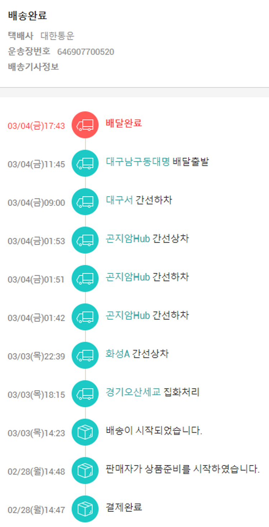Image resolution: width=269 pixels, height=527 pixels.
Task: Click the tracking number 646907700520
Action: click(85, 52)
